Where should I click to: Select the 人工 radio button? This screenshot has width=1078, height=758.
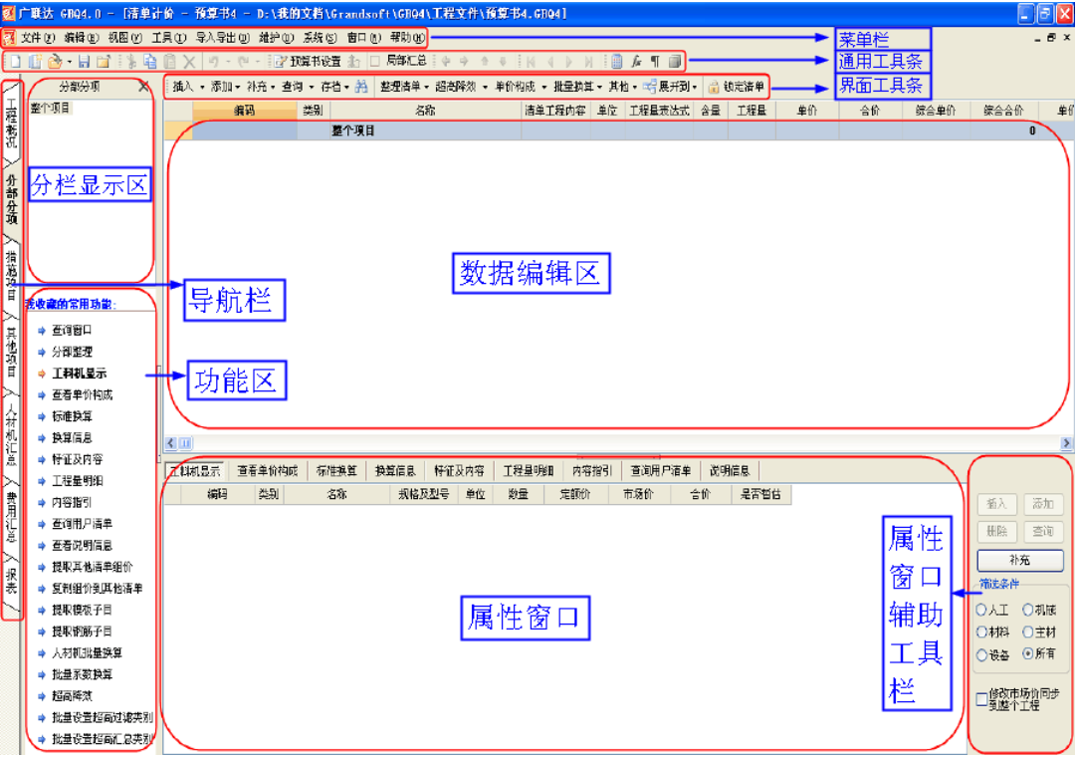coord(982,610)
